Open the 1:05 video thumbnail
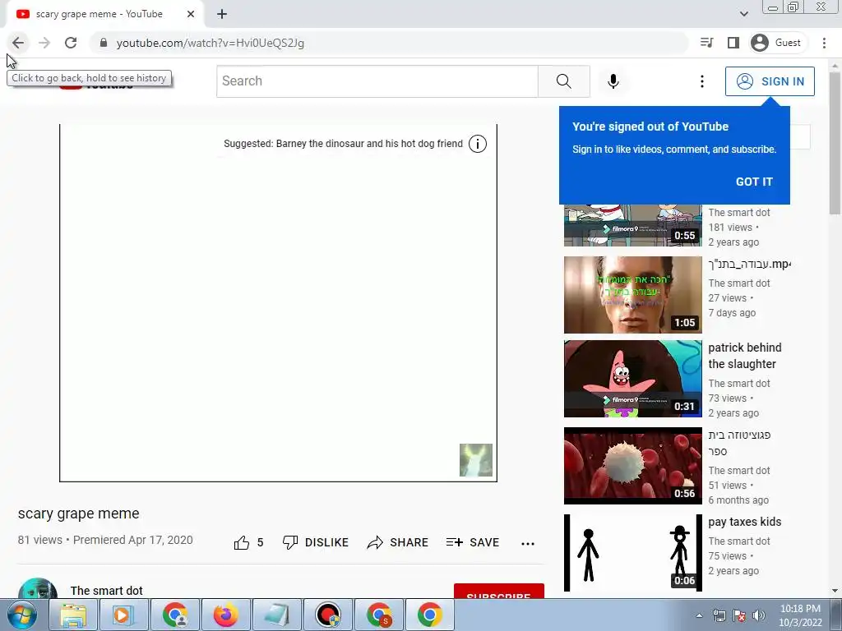The height and width of the screenshot is (631, 842). tap(632, 295)
